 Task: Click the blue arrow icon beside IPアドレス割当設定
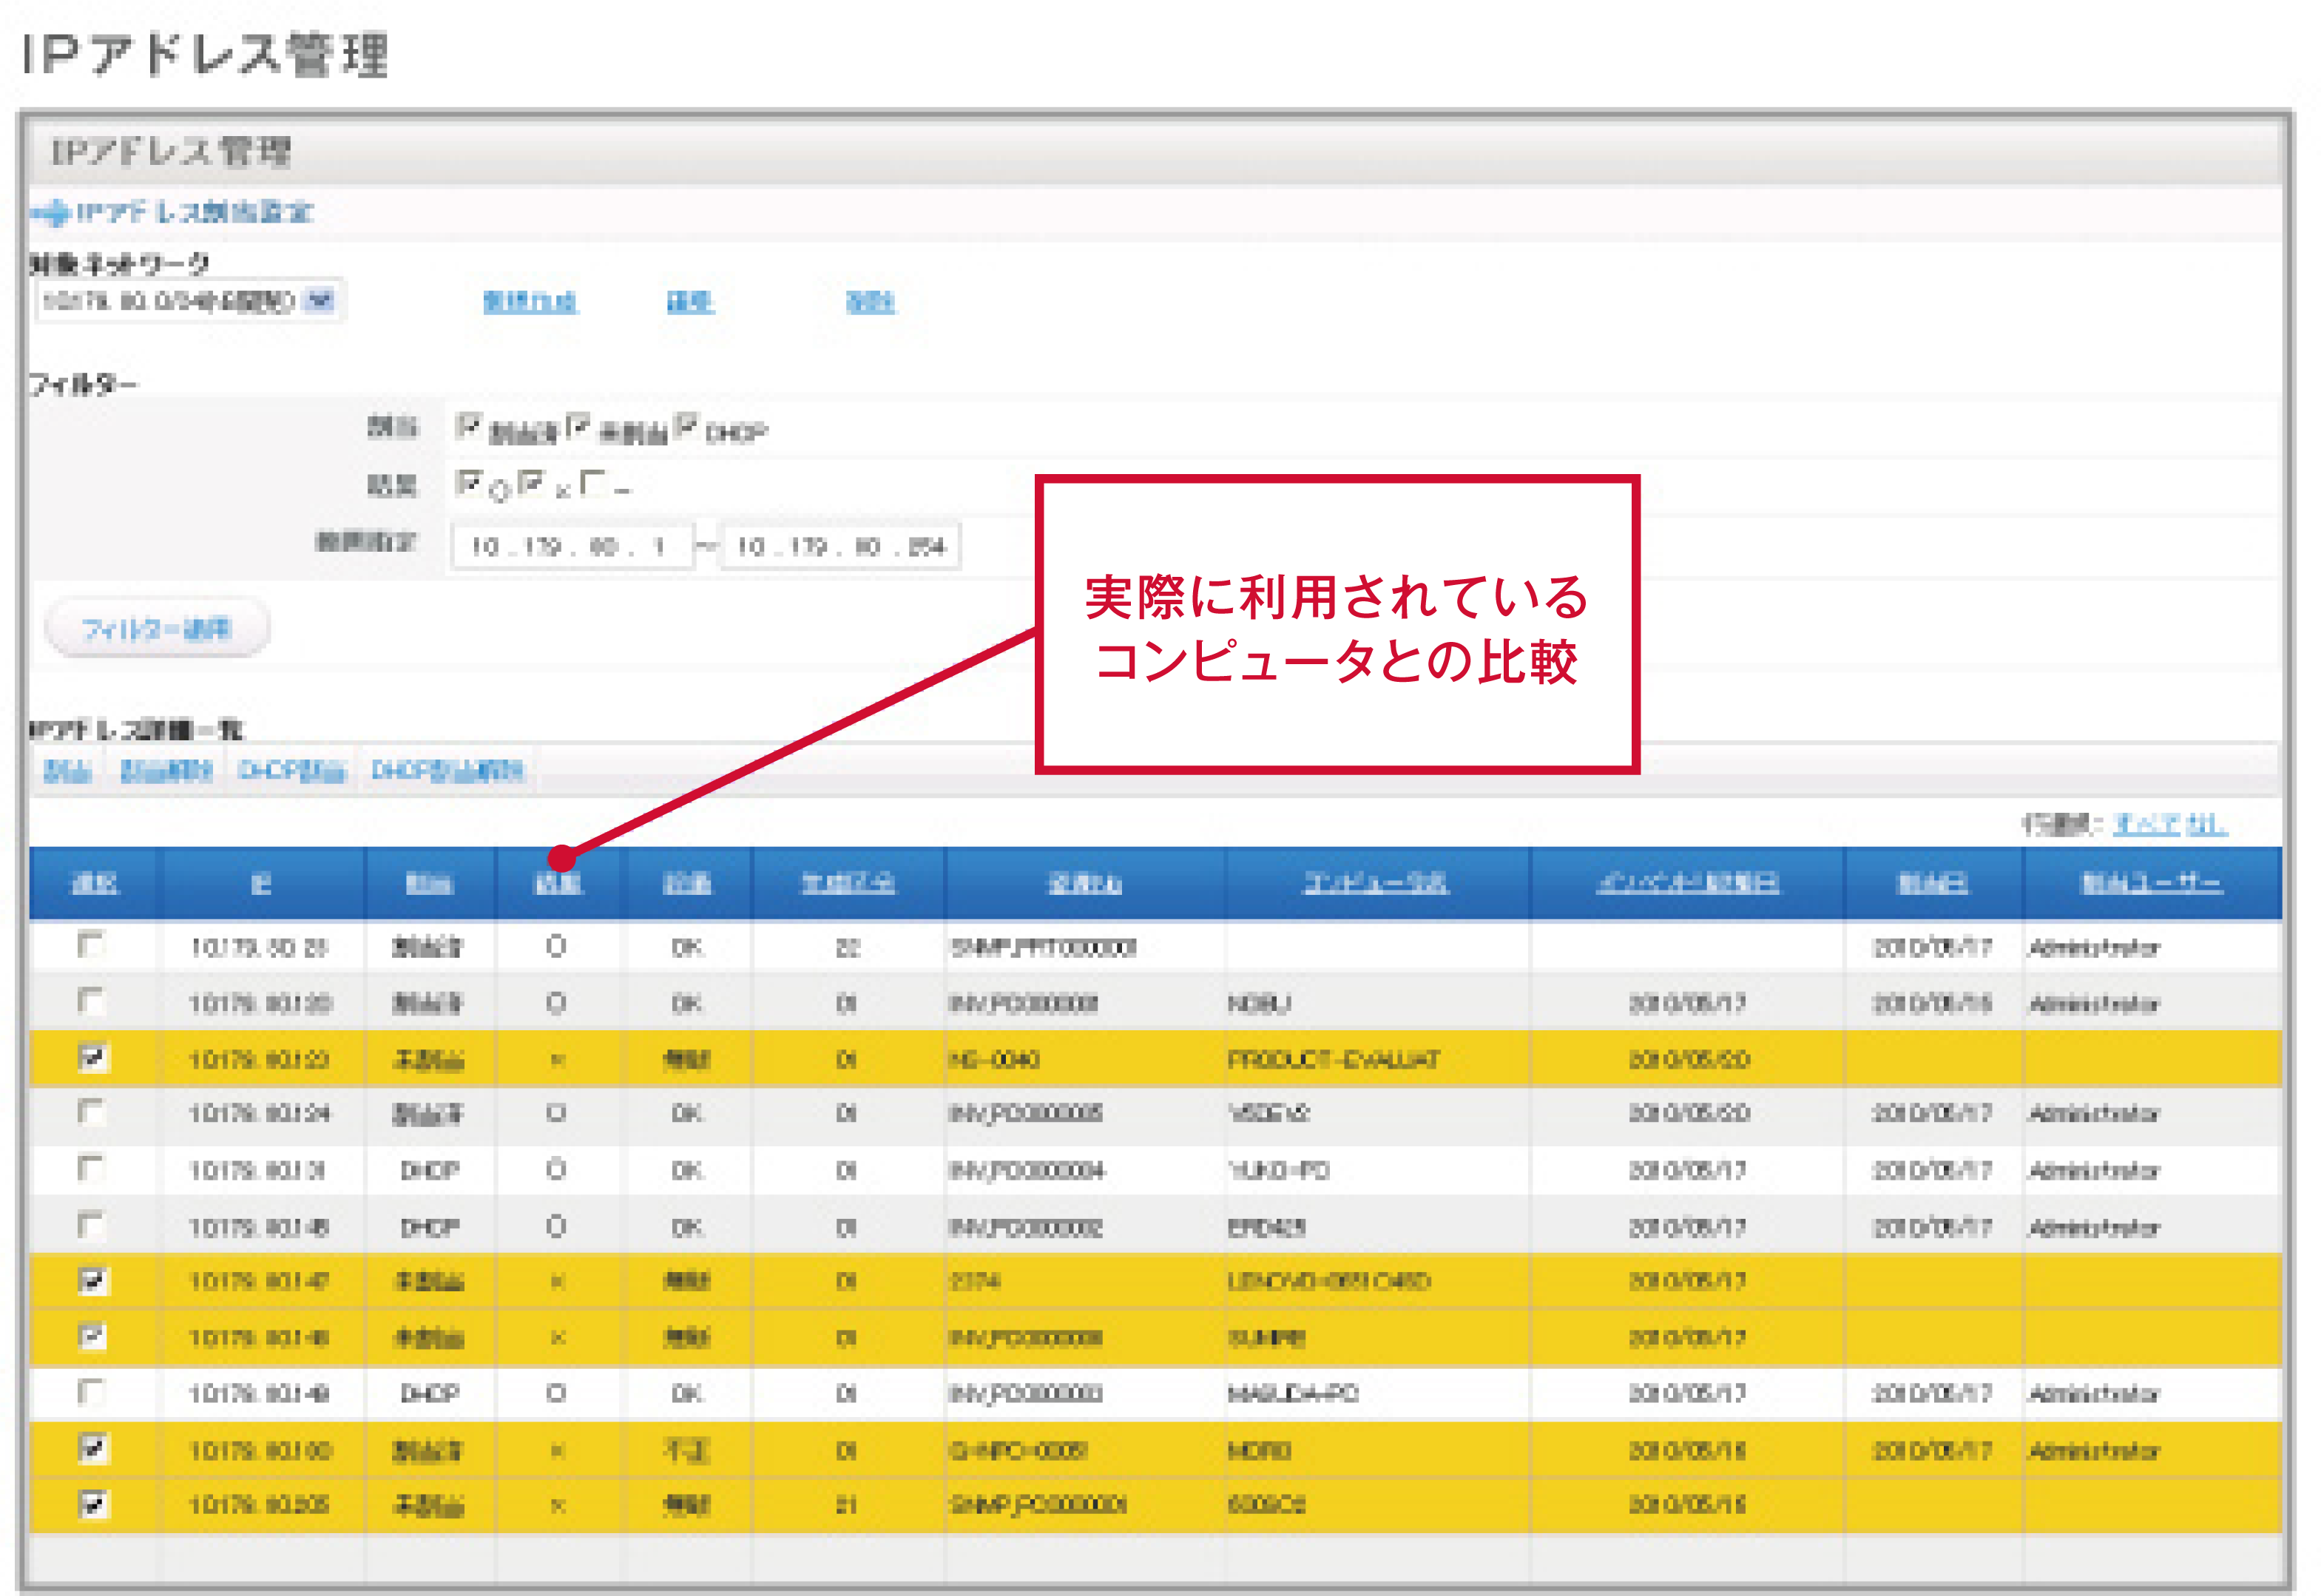point(51,212)
